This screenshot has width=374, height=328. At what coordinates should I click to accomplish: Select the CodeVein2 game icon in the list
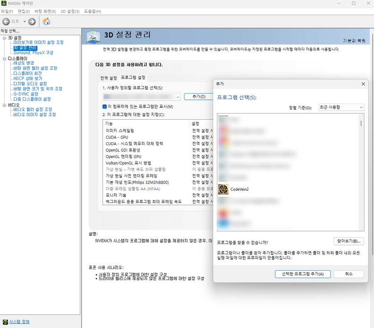point(224,189)
